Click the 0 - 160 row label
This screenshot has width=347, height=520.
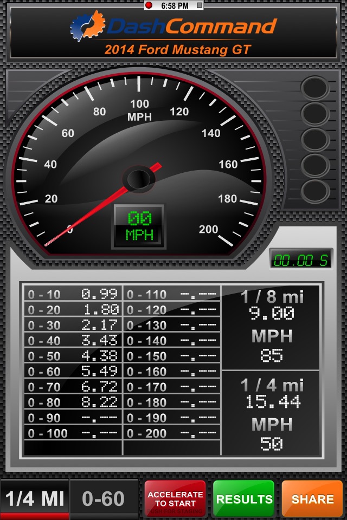pyautogui.click(x=146, y=372)
